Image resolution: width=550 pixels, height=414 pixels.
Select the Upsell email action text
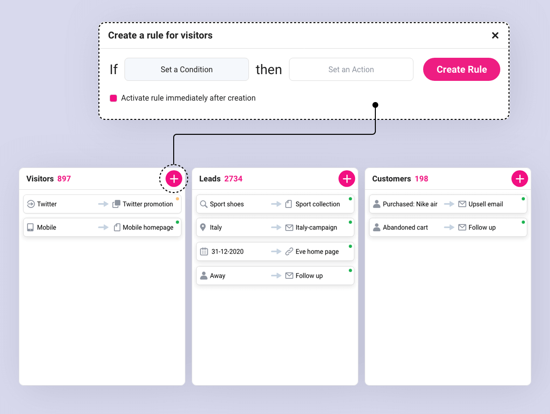(x=486, y=204)
